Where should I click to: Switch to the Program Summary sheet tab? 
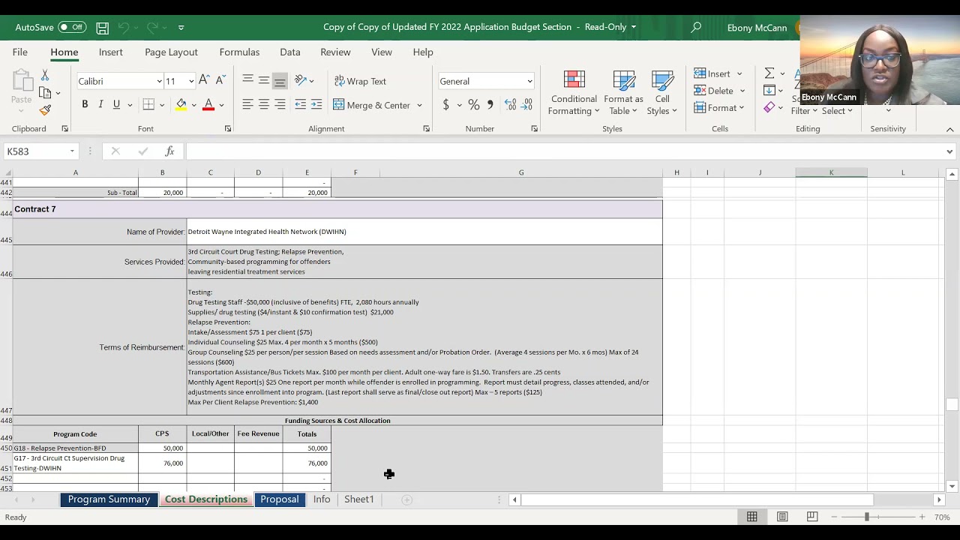pos(109,499)
